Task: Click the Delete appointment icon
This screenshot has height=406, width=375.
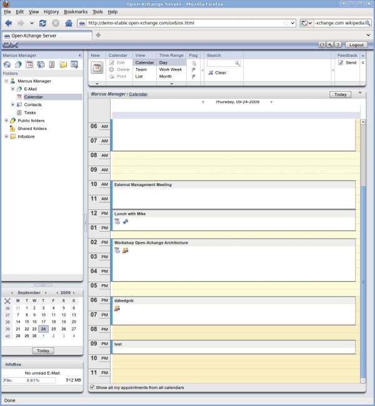Action: tap(112, 69)
